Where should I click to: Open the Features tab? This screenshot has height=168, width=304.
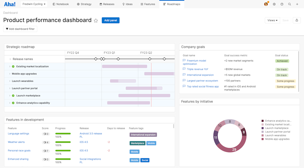(x=148, y=4)
